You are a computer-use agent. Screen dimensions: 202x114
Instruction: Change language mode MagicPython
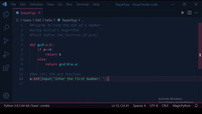[181, 105]
